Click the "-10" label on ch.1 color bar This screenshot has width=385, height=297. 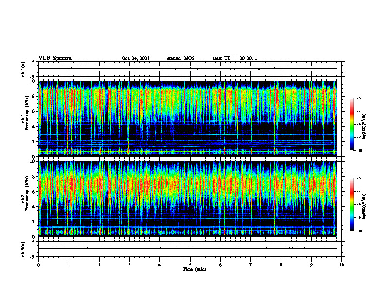pyautogui.click(x=359, y=151)
